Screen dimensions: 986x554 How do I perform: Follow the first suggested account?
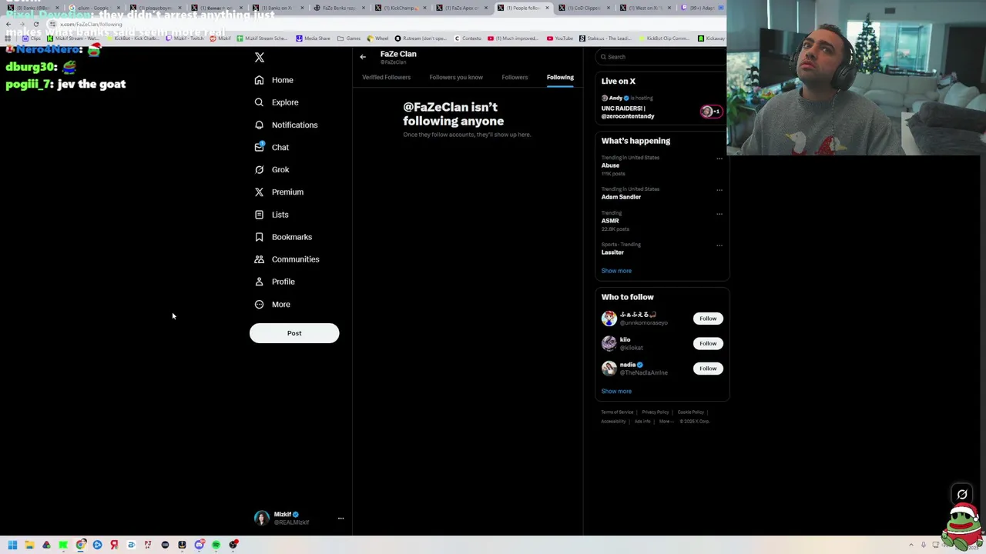tap(708, 319)
